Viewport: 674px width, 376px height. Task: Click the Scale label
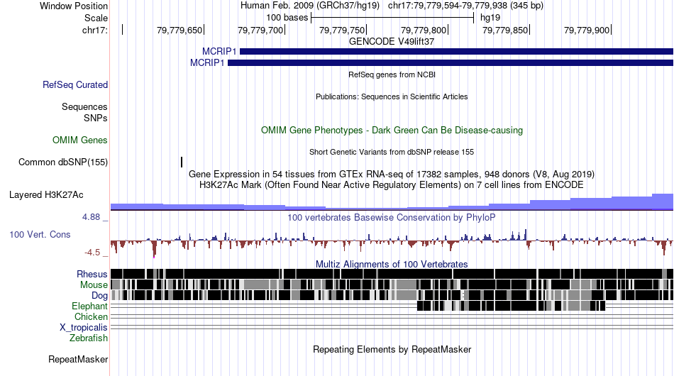point(96,18)
